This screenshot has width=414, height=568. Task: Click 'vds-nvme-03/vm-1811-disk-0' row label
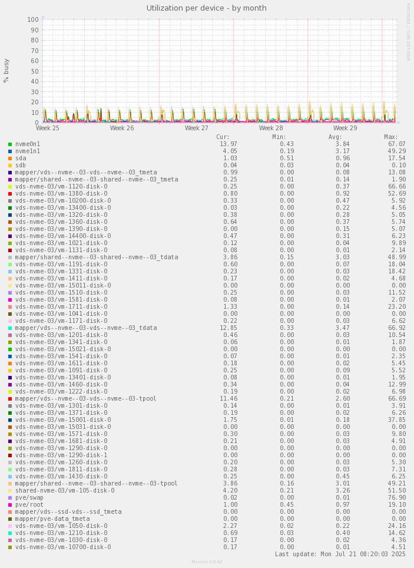[61, 469]
